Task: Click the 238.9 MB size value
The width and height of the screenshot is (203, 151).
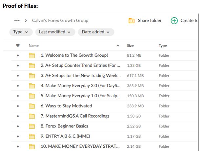Action: 135,106
